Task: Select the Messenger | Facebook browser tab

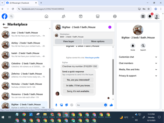Action: click(22, 3)
